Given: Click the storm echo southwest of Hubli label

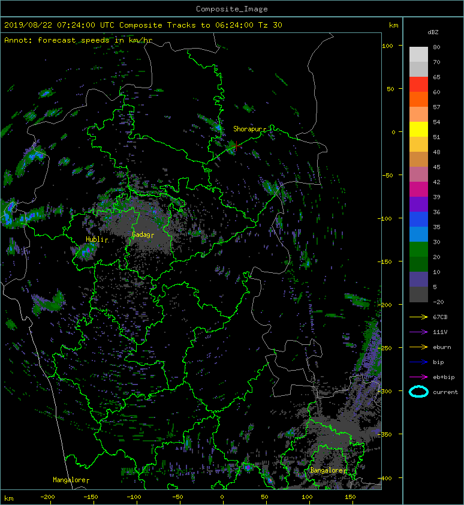Looking at the screenshot, I should (x=85, y=251).
